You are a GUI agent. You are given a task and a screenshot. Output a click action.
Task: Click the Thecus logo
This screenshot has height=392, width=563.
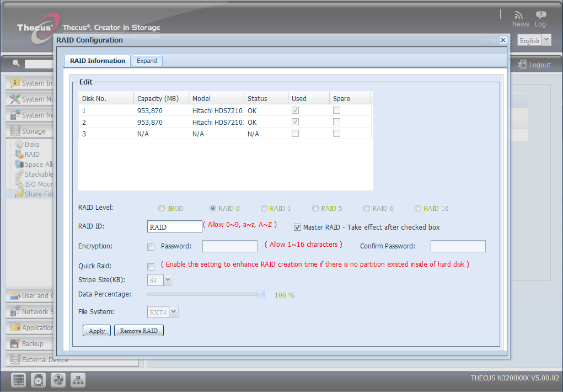click(39, 28)
